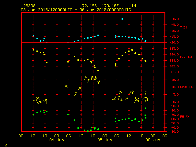Click the Pre (mb) axis label
This screenshot has height=147, width=196.
click(187, 57)
